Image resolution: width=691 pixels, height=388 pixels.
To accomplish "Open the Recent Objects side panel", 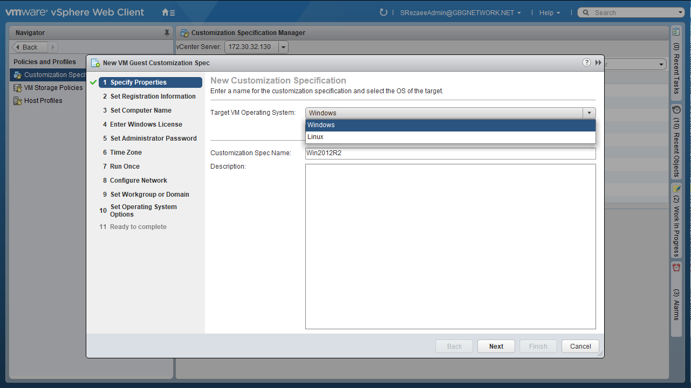I will pyautogui.click(x=676, y=141).
